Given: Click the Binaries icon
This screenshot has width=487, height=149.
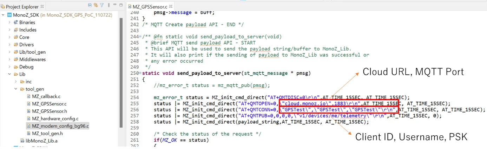Looking at the screenshot, I should [x=16, y=22].
